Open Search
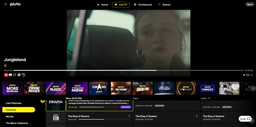 (164, 5)
